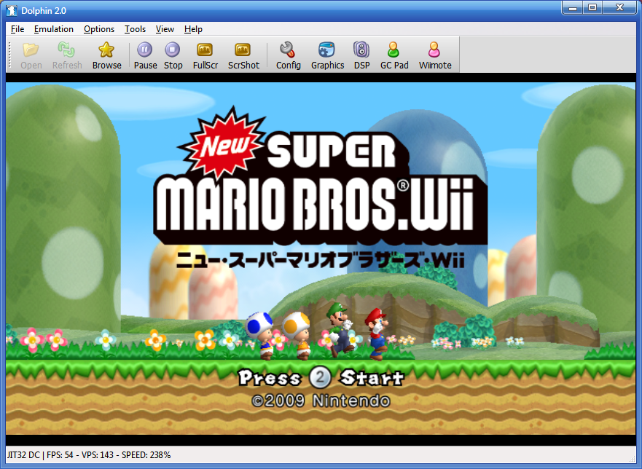Click the status bar resize grip
This screenshot has height=469, width=642.
(x=633, y=459)
